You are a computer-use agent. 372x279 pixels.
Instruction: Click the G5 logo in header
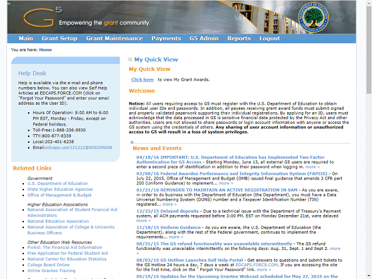[42, 17]
